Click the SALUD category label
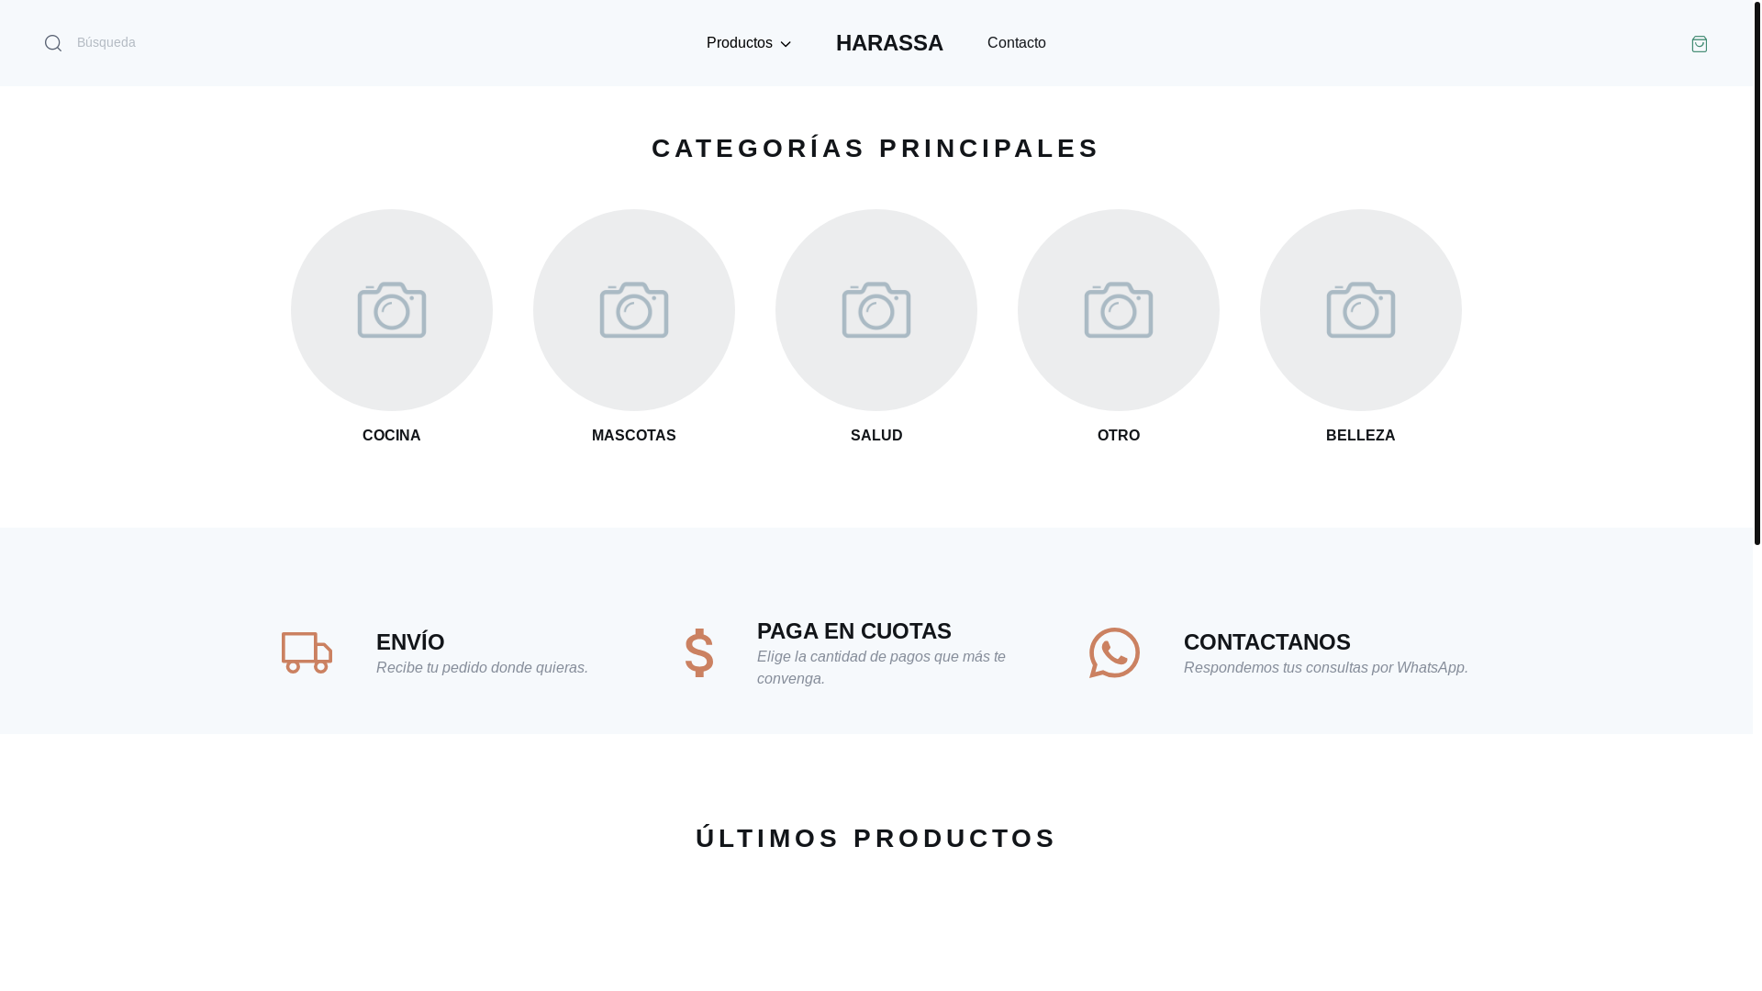The width and height of the screenshot is (1762, 991). click(x=876, y=436)
